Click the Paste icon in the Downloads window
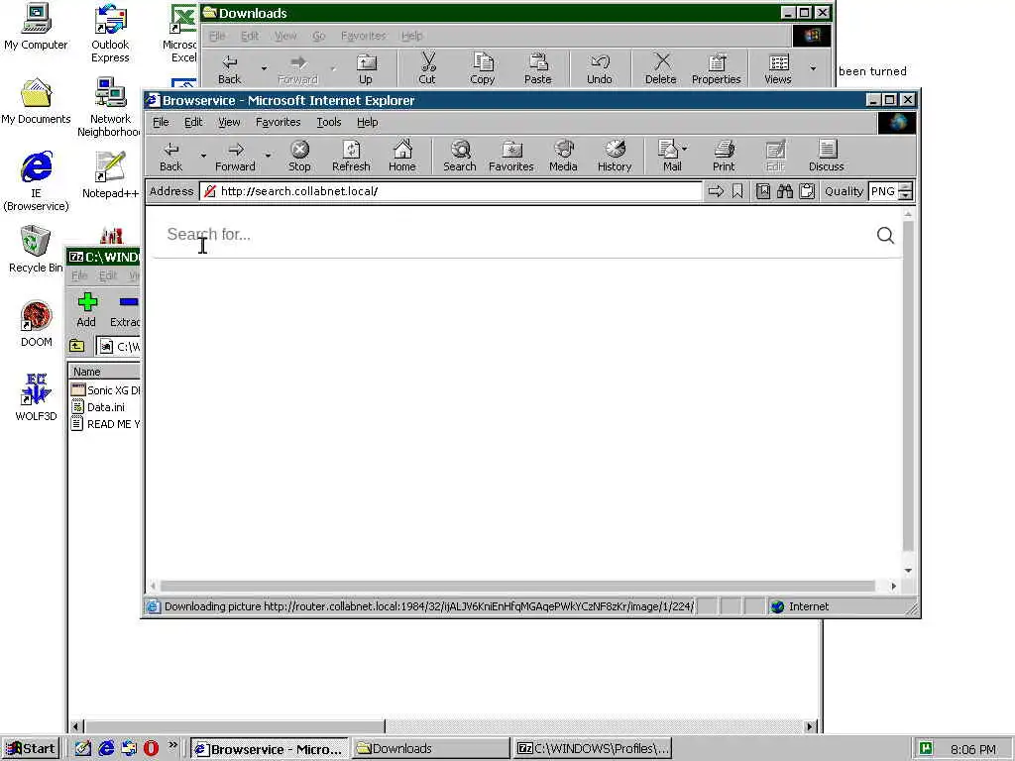Viewport: 1015px width, 761px height. [538, 69]
